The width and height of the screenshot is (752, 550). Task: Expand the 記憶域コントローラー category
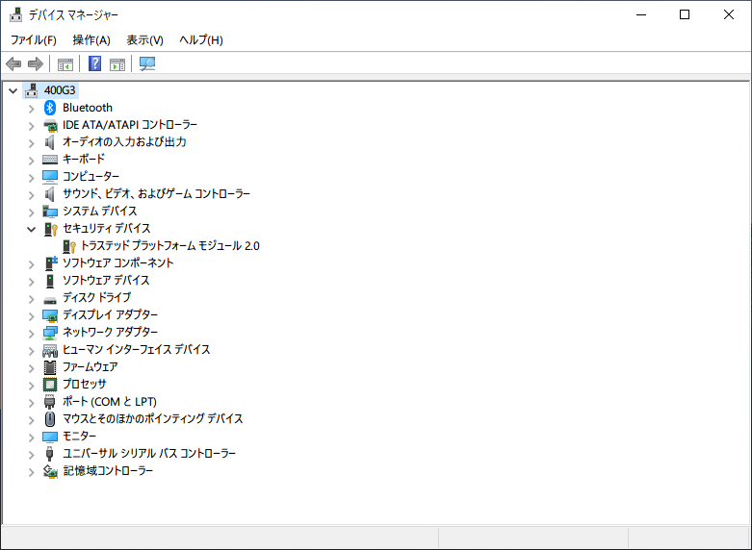coord(32,472)
